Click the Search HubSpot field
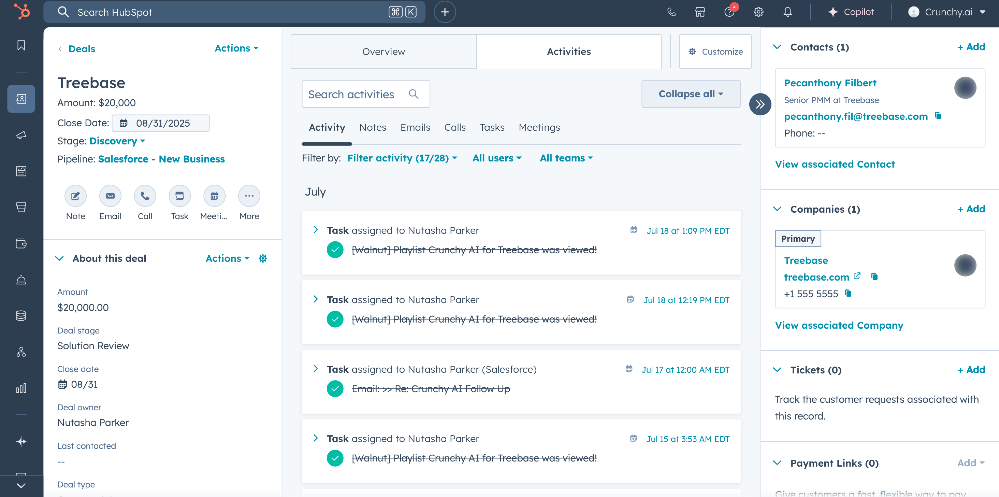999x497 pixels. (x=235, y=12)
